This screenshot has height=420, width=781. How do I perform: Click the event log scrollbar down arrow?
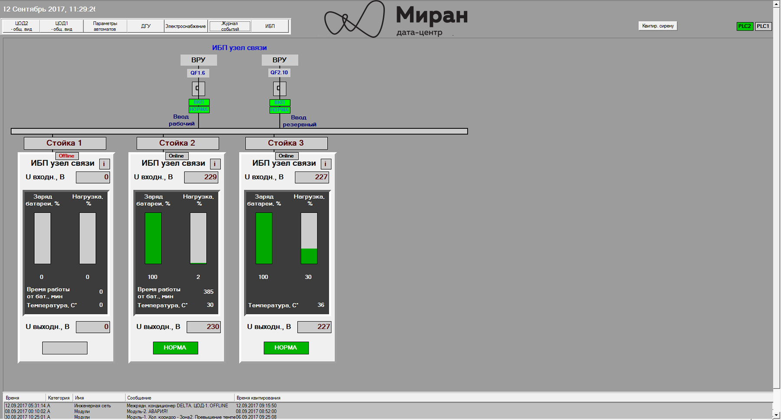(x=777, y=415)
